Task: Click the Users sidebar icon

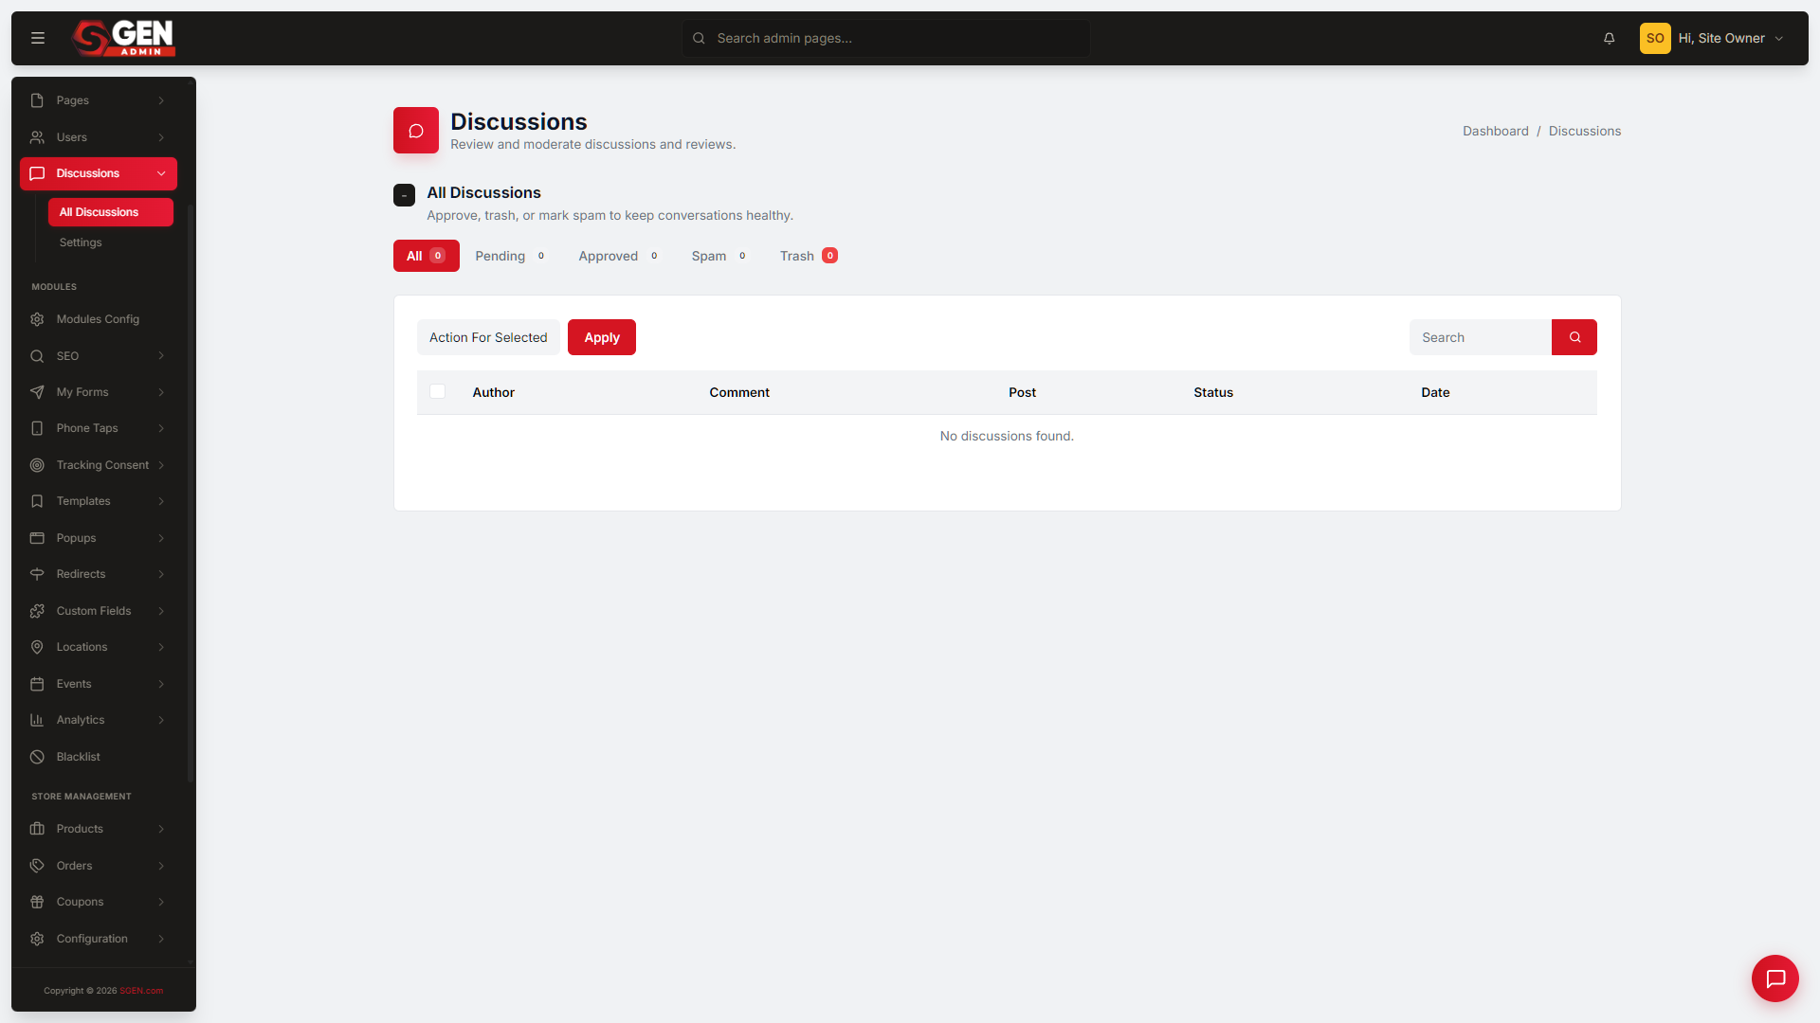Action: [37, 137]
